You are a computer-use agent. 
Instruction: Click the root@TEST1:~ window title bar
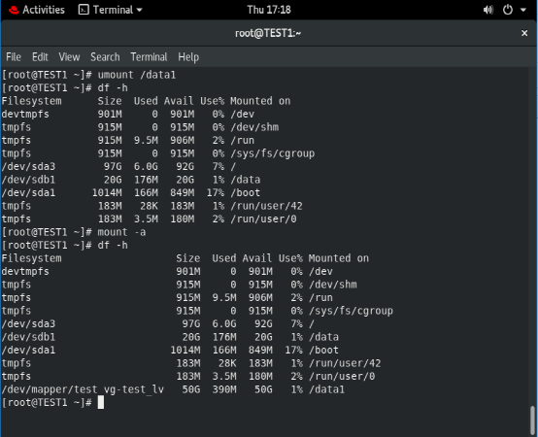[269, 33]
